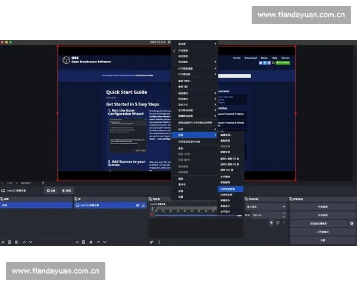357x286 pixels.
Task: Adjust the macOS 屏幕采集 volume slider
Action: (198, 215)
